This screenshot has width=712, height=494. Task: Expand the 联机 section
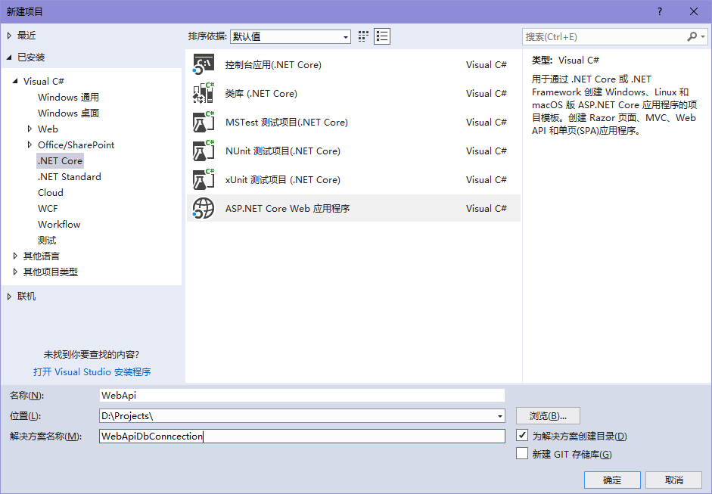point(9,297)
